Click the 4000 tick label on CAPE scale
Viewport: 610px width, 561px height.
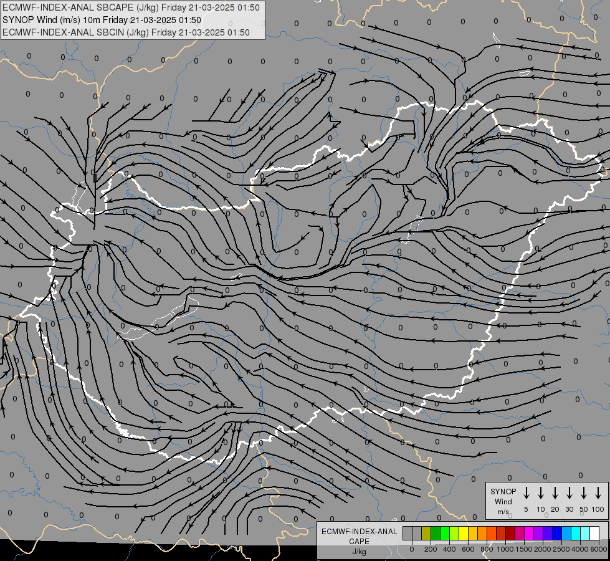click(580, 549)
